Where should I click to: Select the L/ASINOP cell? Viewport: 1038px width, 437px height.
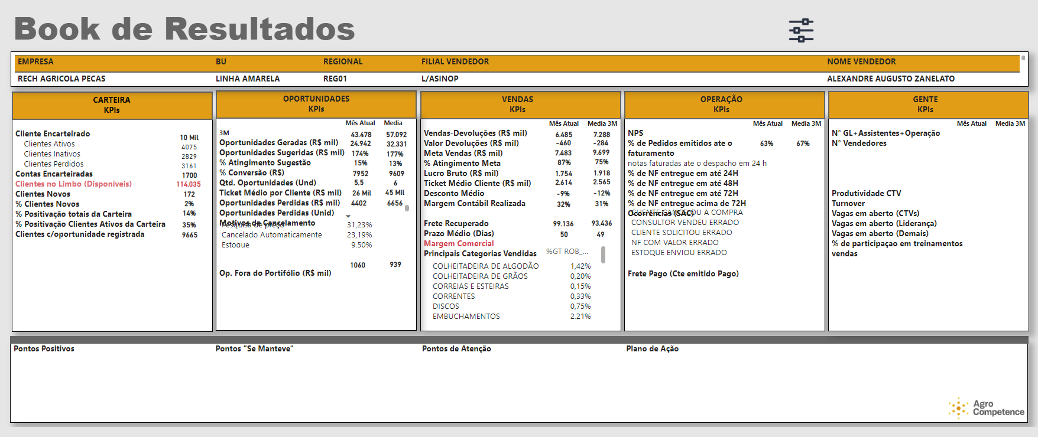click(x=440, y=79)
